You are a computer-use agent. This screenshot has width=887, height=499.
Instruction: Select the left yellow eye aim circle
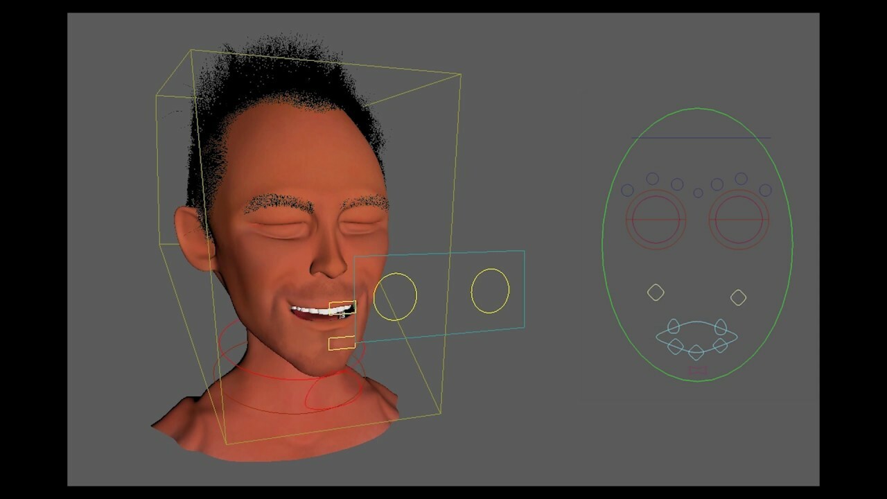395,296
